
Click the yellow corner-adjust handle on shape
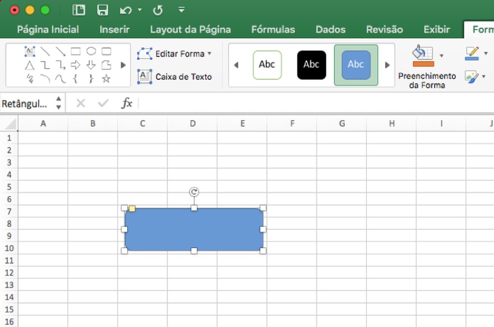click(x=133, y=208)
